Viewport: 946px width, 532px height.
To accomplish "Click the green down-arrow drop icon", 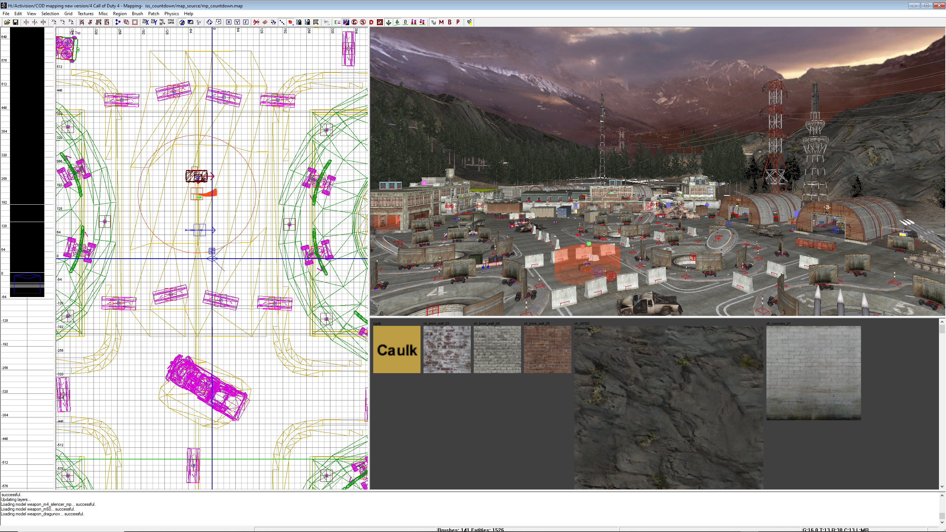I will point(388,22).
